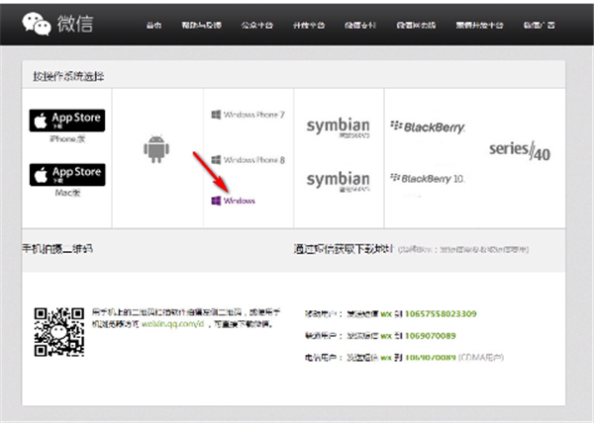Select the last top navigation item 微信广告
The width and height of the screenshot is (594, 423).
(x=539, y=26)
